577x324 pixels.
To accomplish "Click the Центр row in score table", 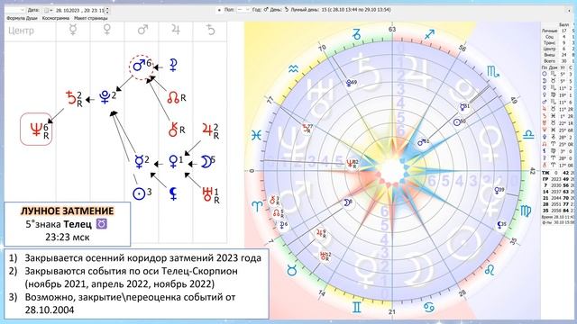I will coord(559,49).
